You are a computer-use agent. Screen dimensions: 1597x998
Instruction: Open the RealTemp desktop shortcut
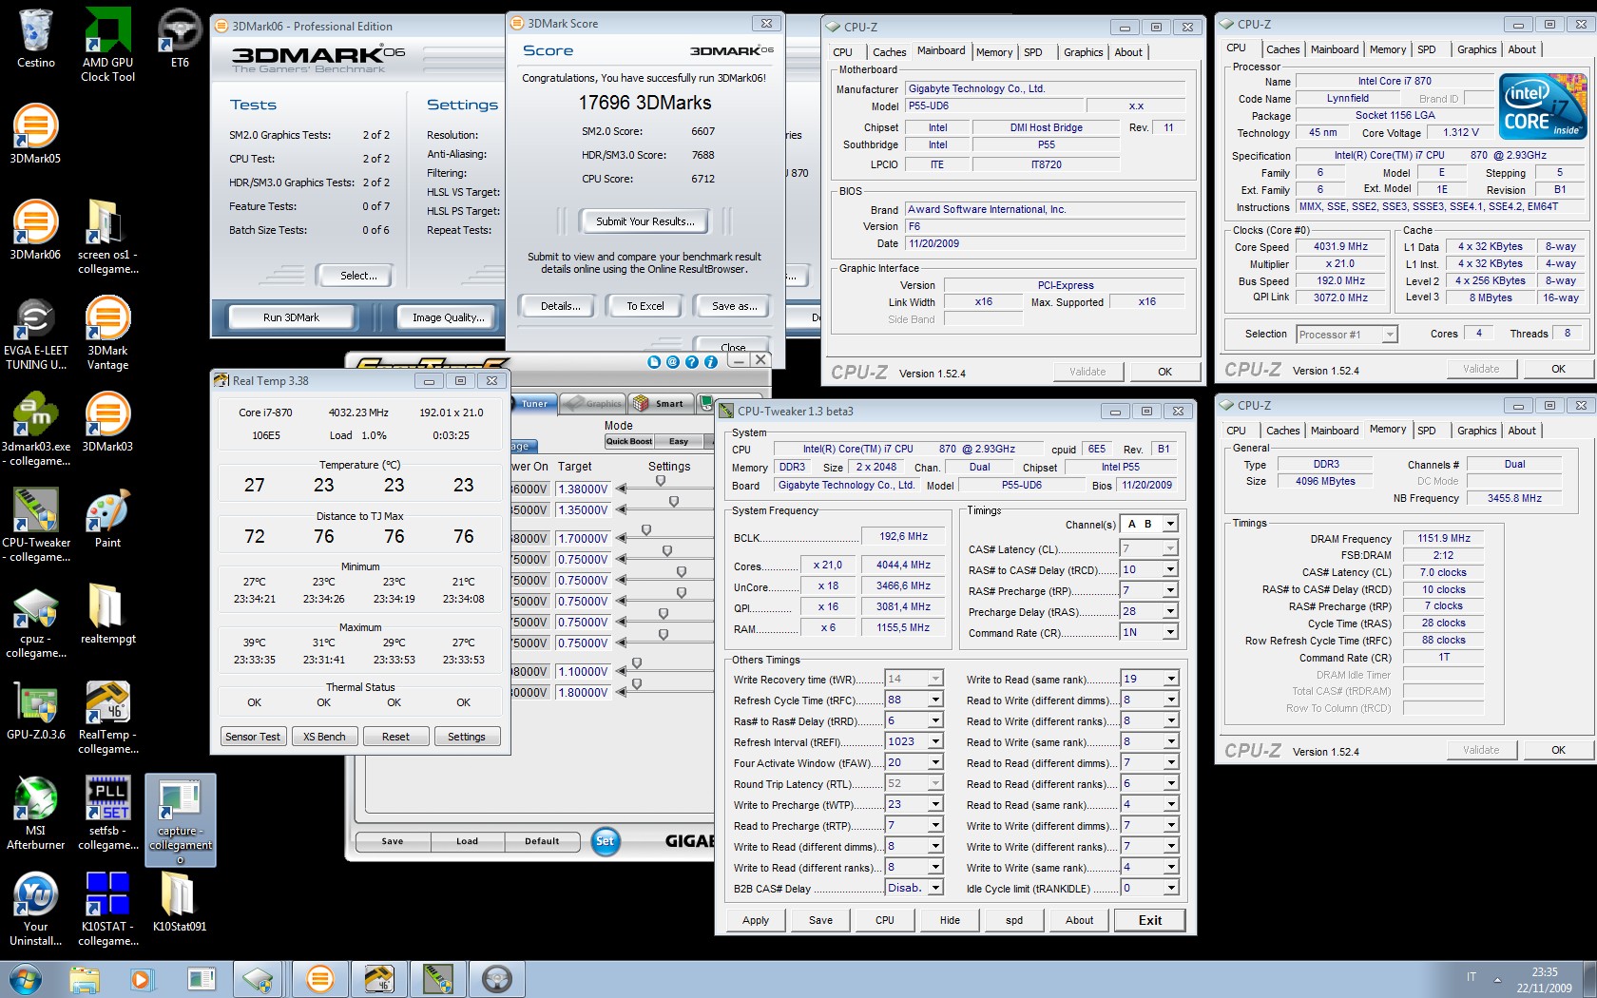pyautogui.click(x=107, y=718)
